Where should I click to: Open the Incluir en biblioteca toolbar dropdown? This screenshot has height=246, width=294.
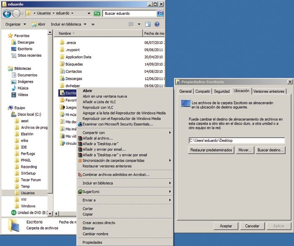(68, 24)
